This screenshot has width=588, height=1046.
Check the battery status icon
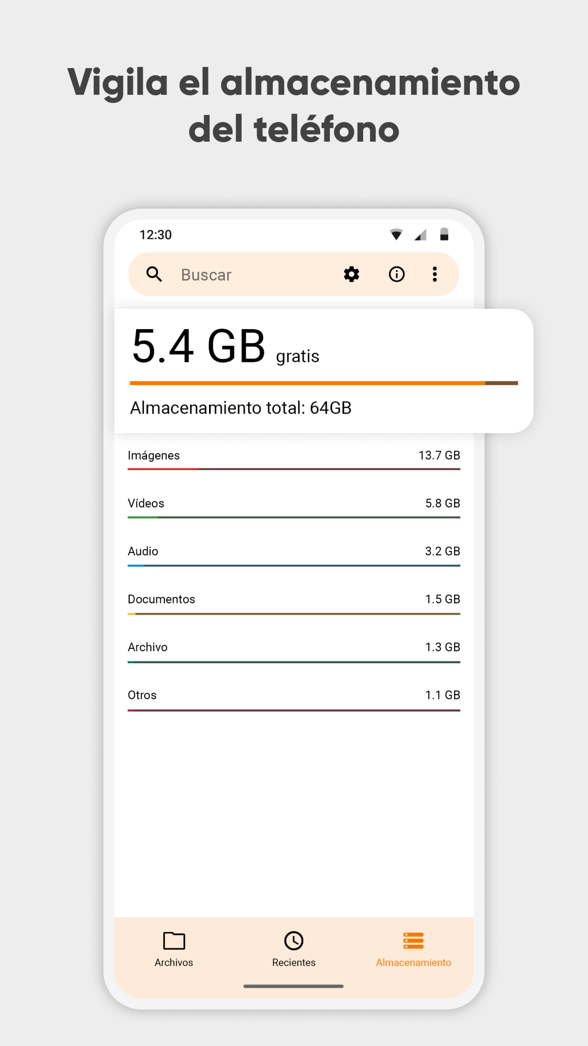[444, 234]
